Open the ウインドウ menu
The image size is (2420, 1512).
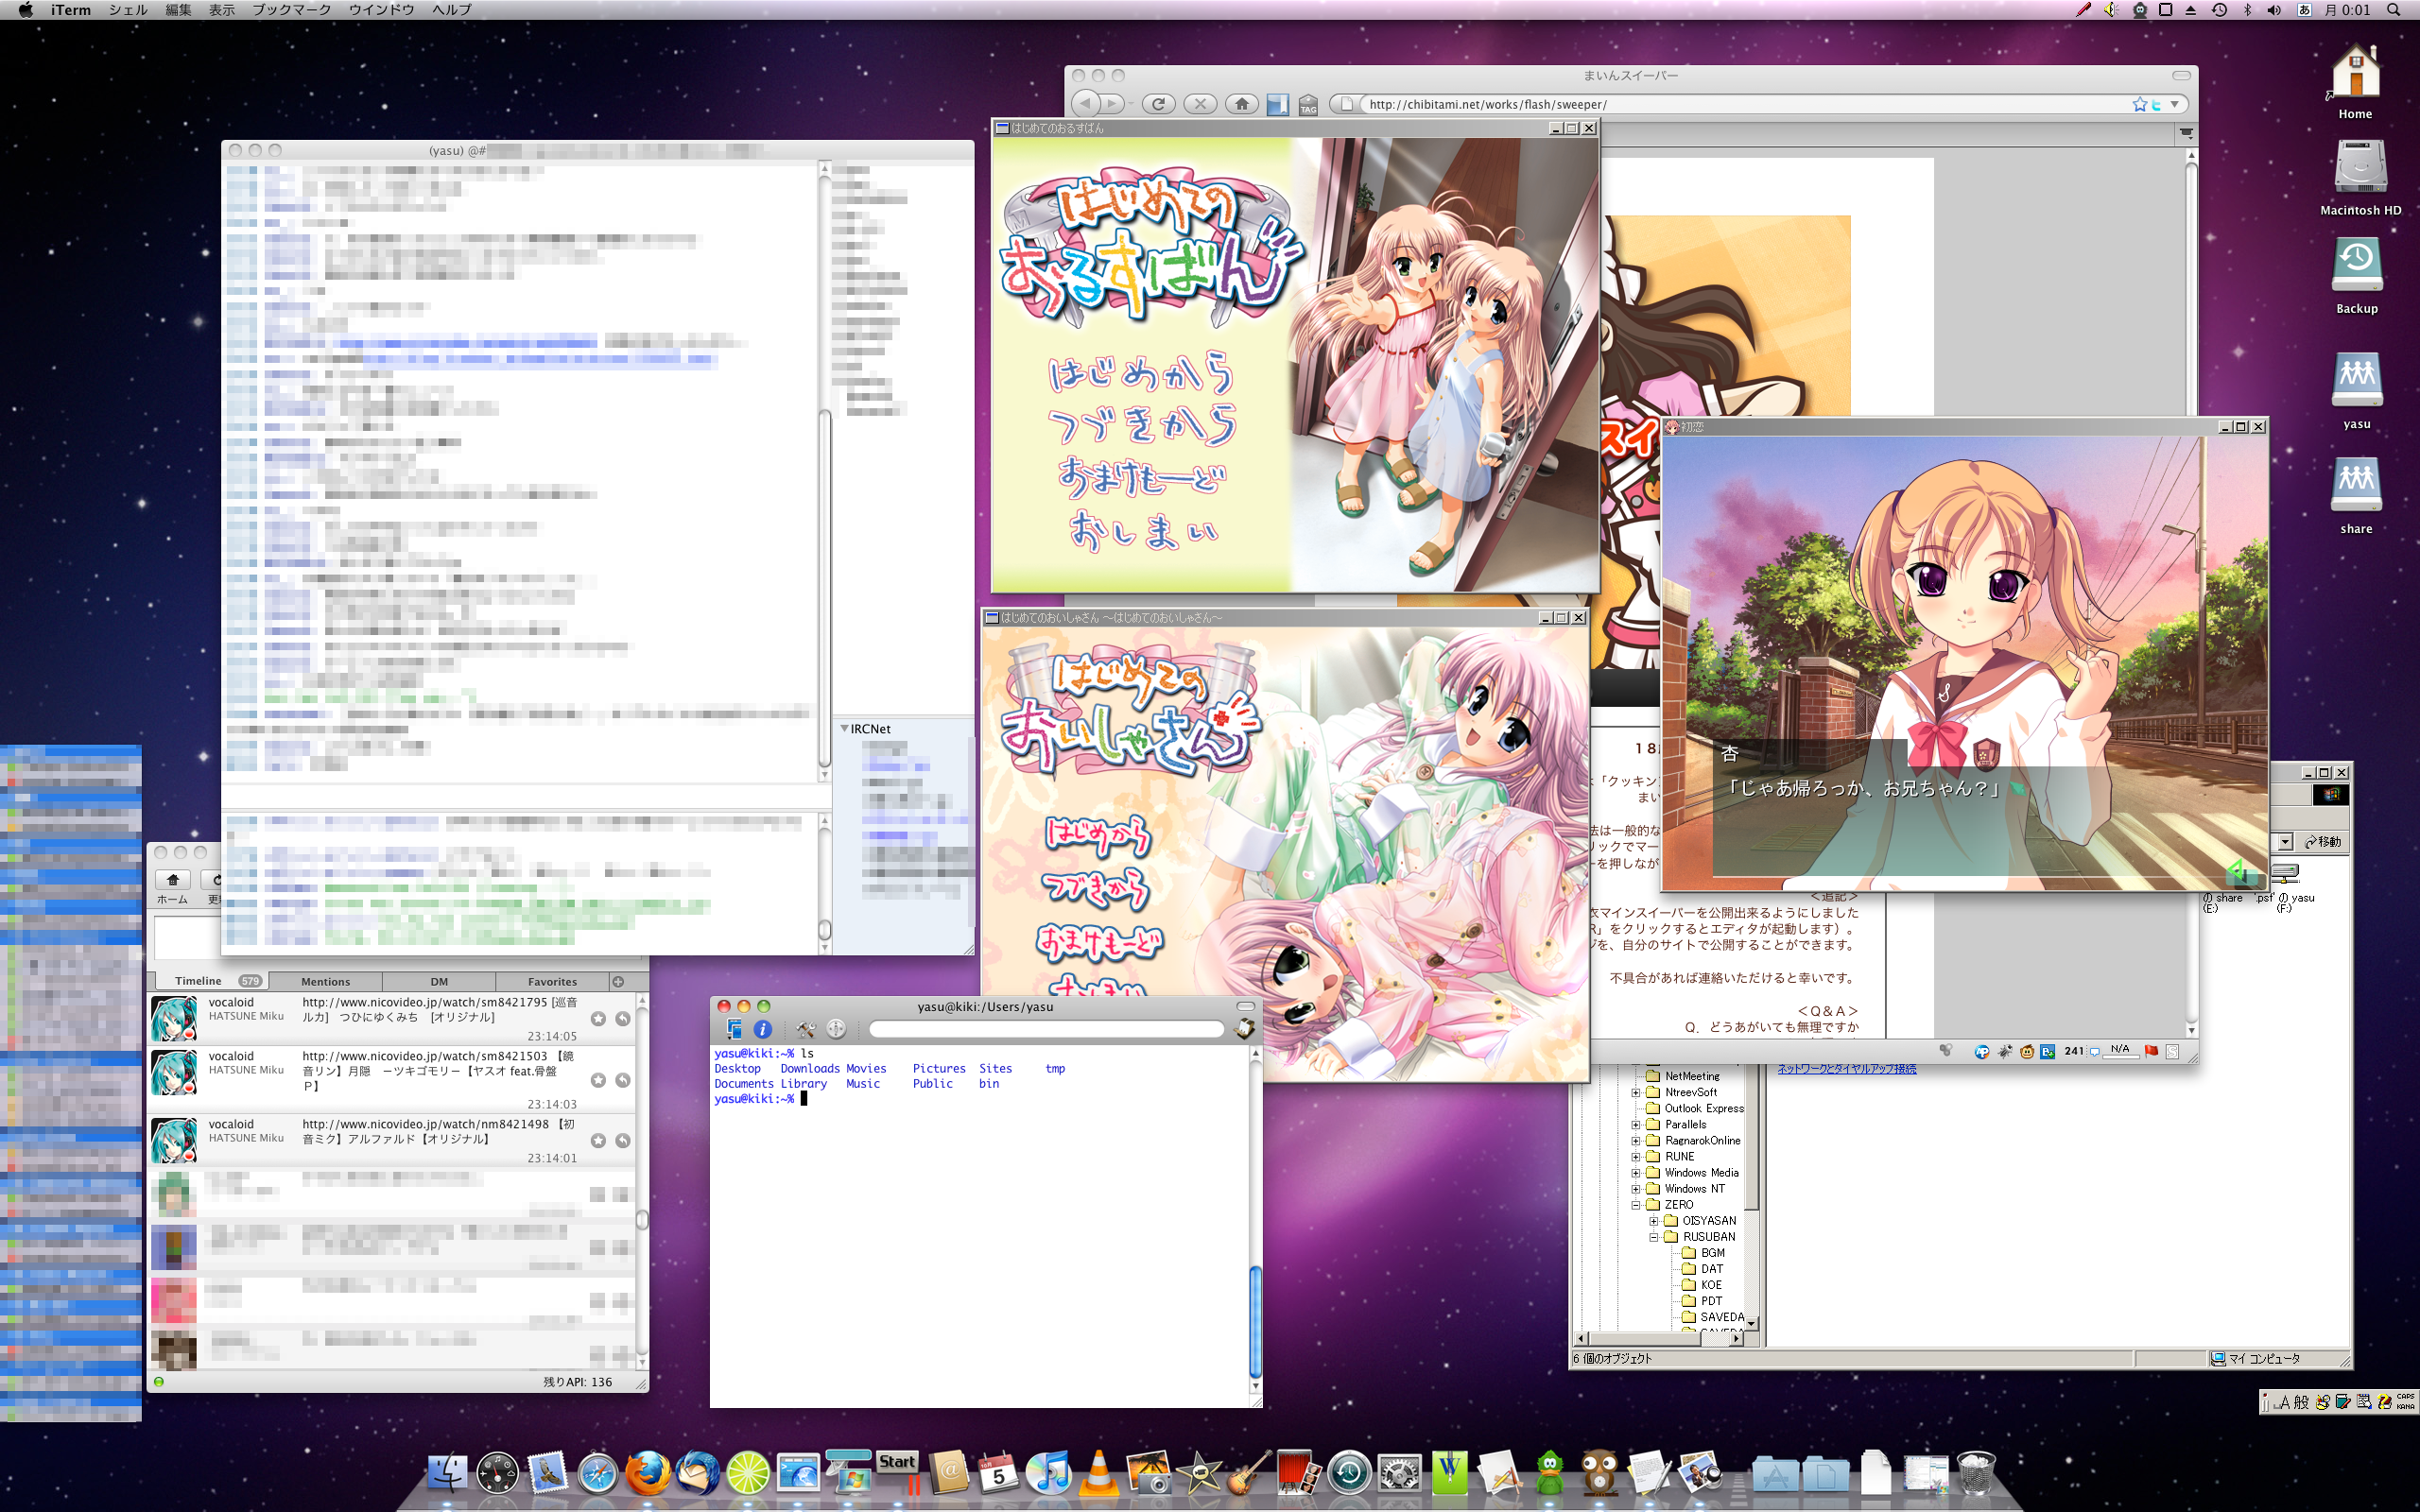pos(381,10)
